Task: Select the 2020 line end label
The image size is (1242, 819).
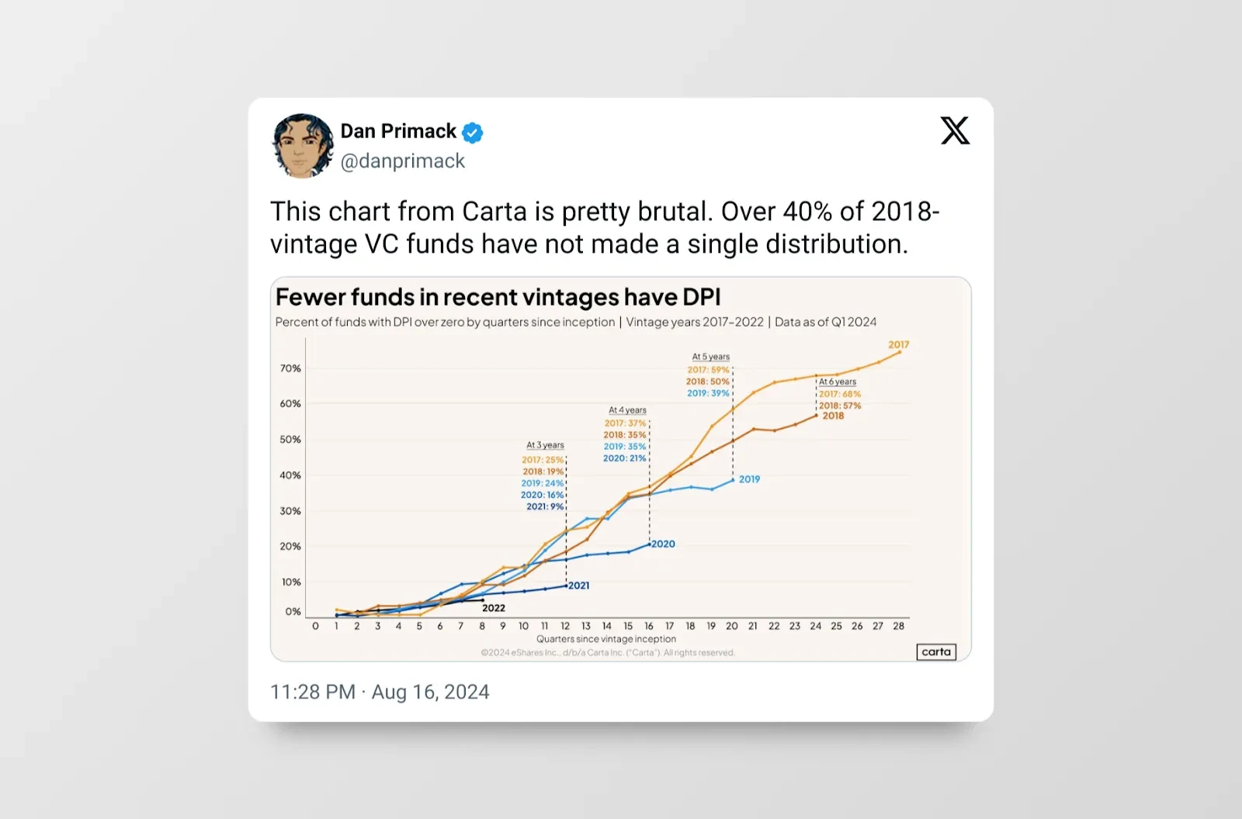Action: point(663,544)
